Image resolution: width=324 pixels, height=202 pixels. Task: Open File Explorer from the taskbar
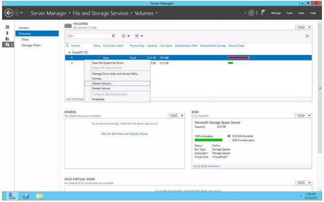pyautogui.click(x=40, y=196)
